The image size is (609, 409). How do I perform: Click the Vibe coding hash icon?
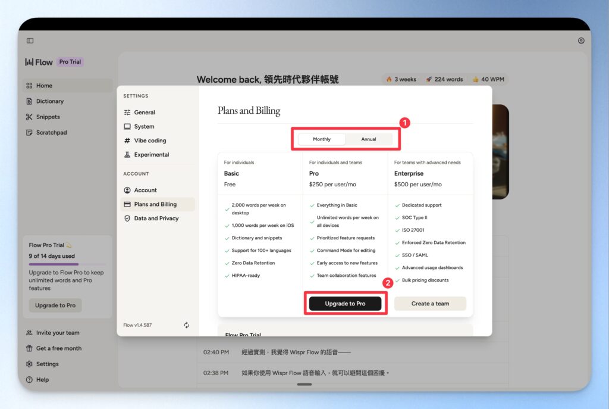(127, 141)
